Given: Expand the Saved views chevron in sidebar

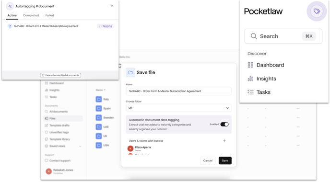Looking at the screenshot, I should pyautogui.click(x=80, y=146).
